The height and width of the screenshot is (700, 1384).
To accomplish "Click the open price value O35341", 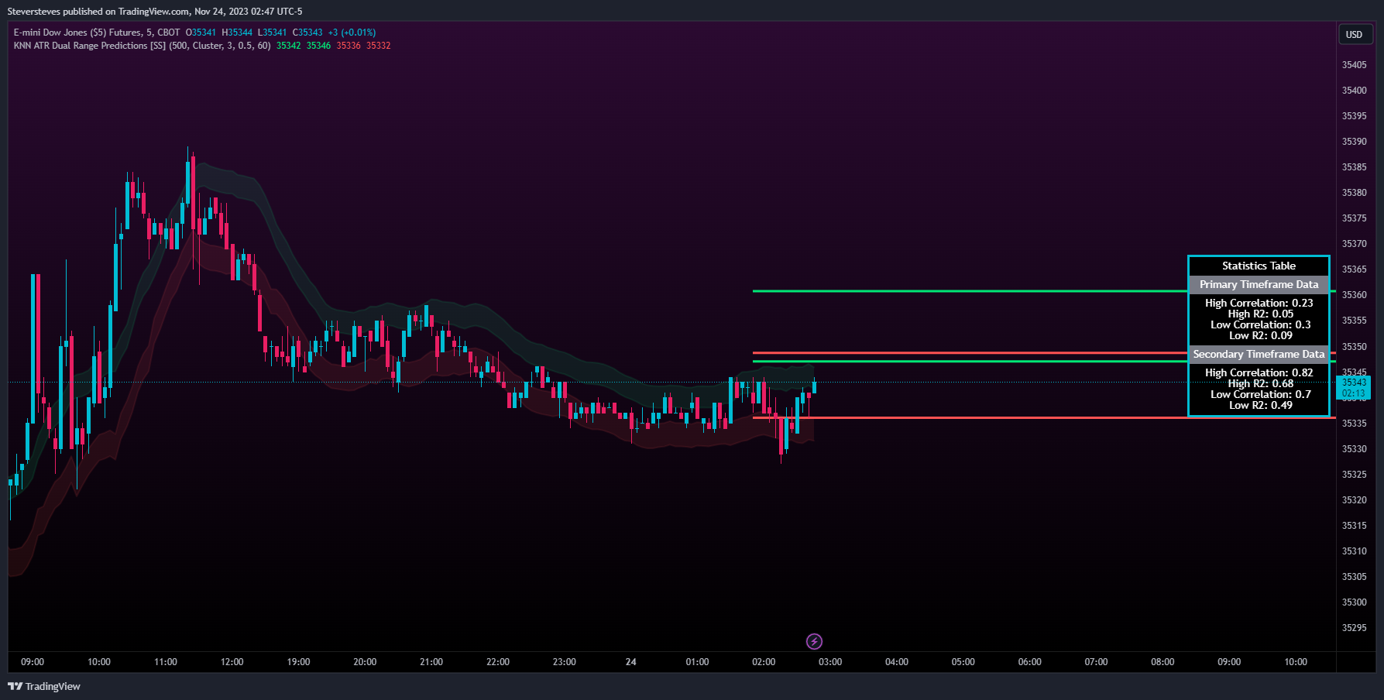I will [x=201, y=33].
